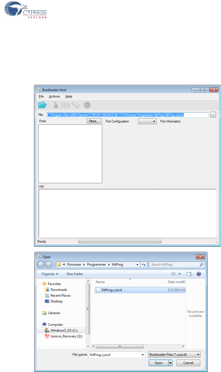Click the search magnifier icon
221x372 pixels.
click(202, 265)
